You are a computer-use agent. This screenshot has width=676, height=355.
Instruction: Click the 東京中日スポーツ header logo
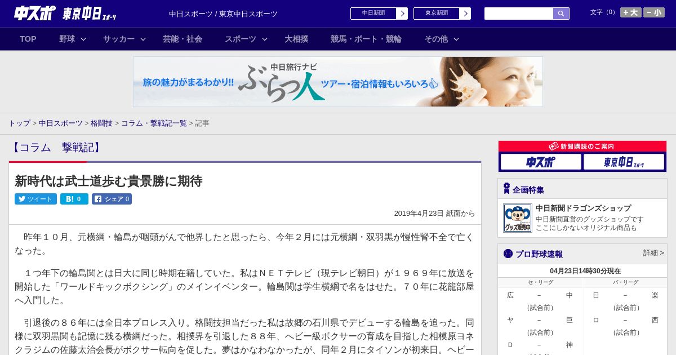pyautogui.click(x=90, y=13)
